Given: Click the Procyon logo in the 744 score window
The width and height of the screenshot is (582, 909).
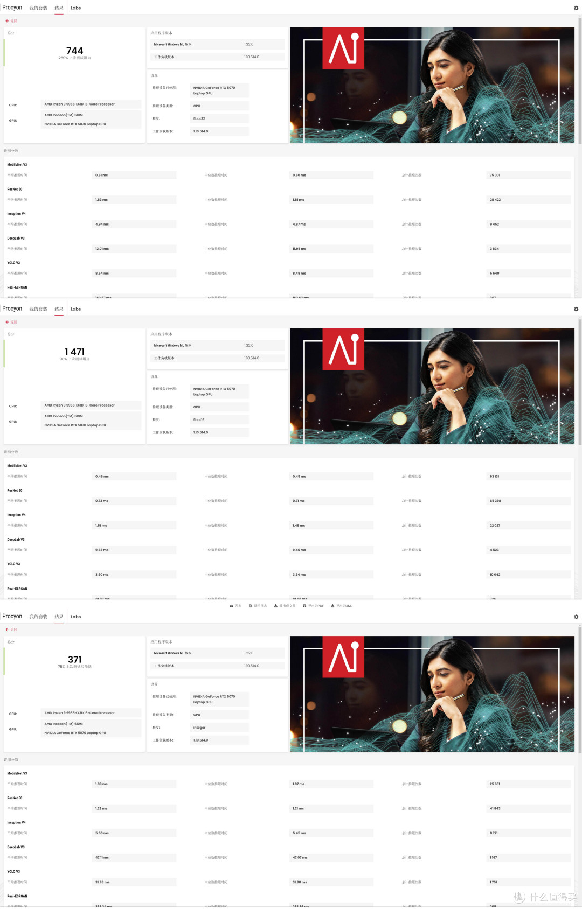Looking at the screenshot, I should [12, 8].
